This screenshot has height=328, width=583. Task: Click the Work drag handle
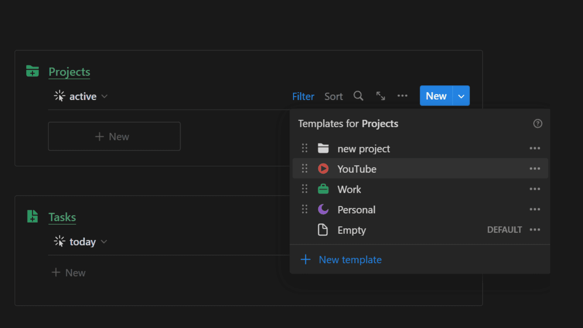[305, 189]
